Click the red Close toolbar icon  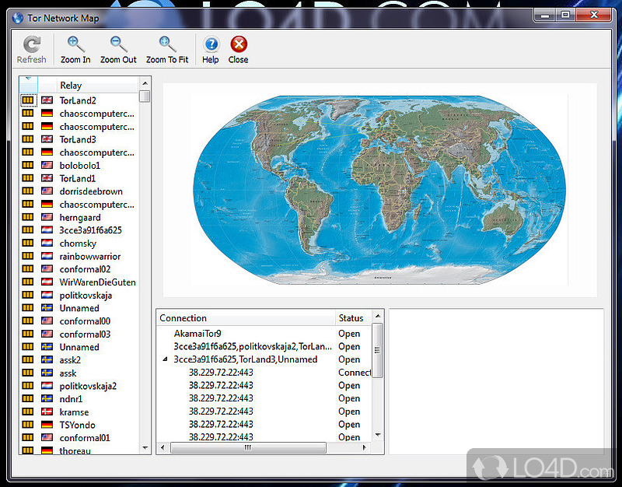coord(238,44)
